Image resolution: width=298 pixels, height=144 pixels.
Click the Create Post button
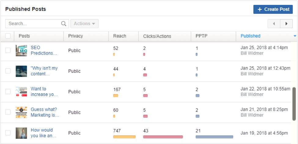273,9
